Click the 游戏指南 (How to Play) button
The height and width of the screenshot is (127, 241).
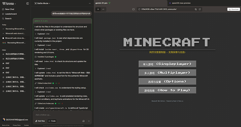[x=167, y=90]
